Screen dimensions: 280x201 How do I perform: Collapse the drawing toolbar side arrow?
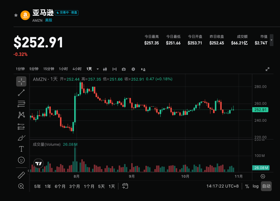[x=28, y=171]
